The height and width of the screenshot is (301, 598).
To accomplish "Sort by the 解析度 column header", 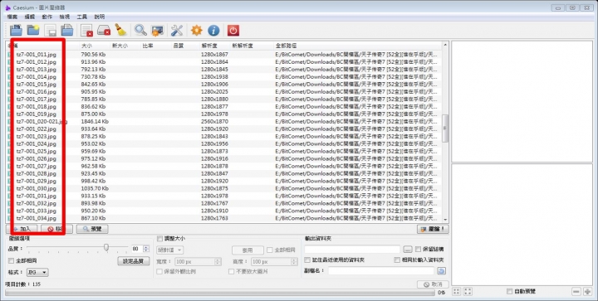I will click(208, 46).
